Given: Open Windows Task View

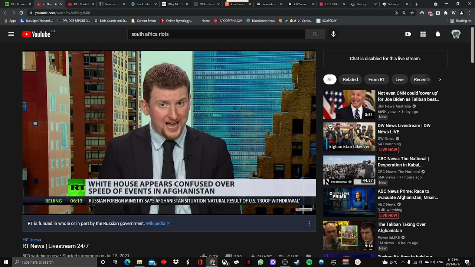Looking at the screenshot, I should point(115,262).
